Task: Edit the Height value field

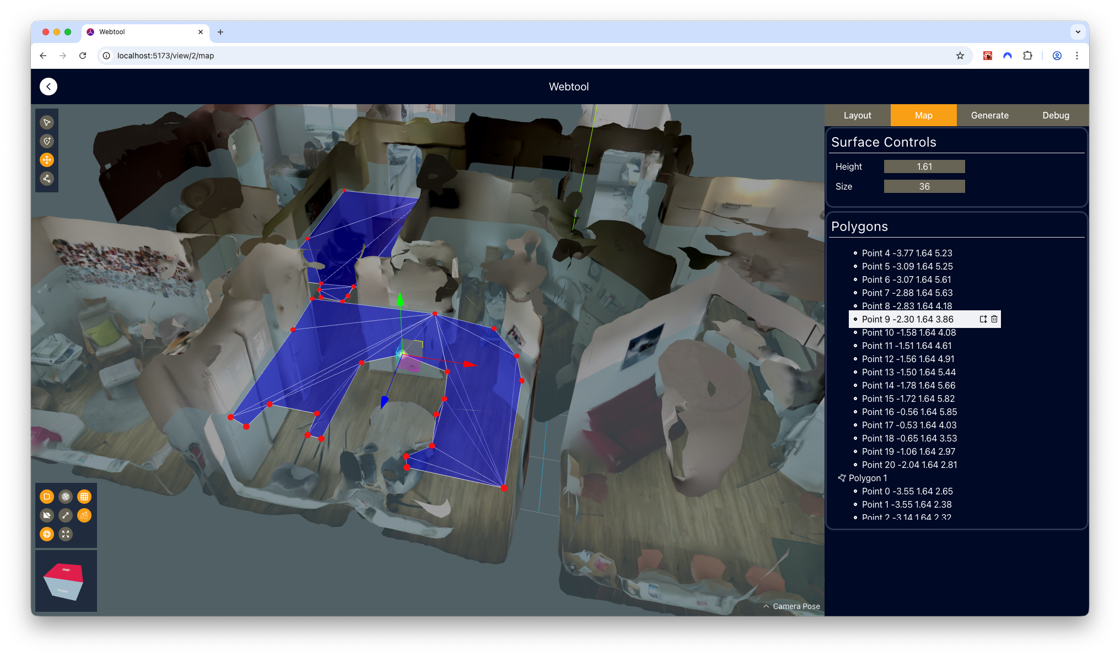Action: click(924, 166)
